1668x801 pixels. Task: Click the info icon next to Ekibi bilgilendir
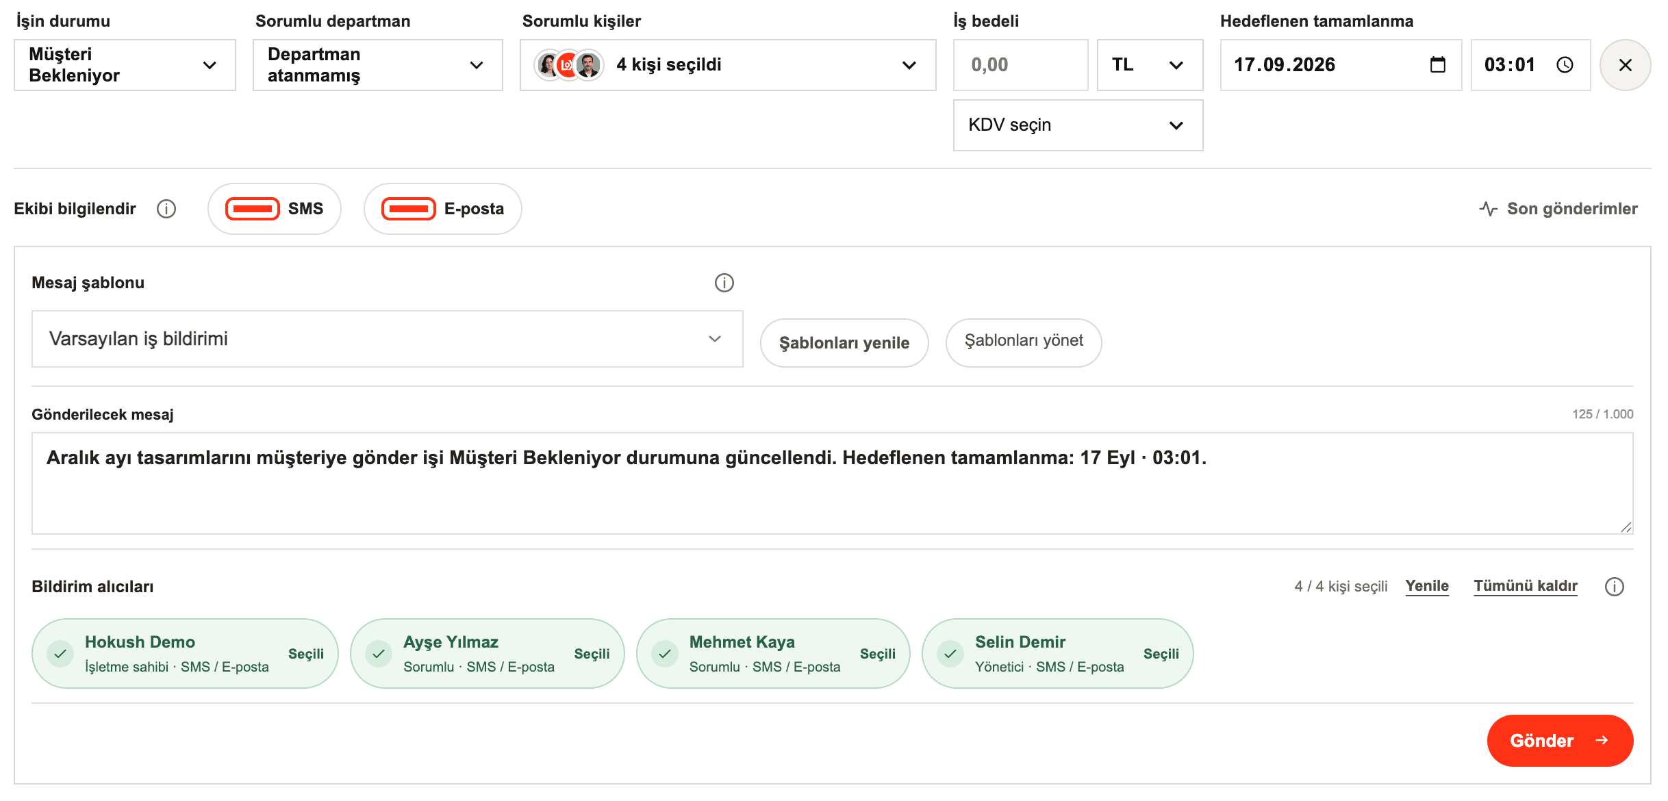click(166, 209)
